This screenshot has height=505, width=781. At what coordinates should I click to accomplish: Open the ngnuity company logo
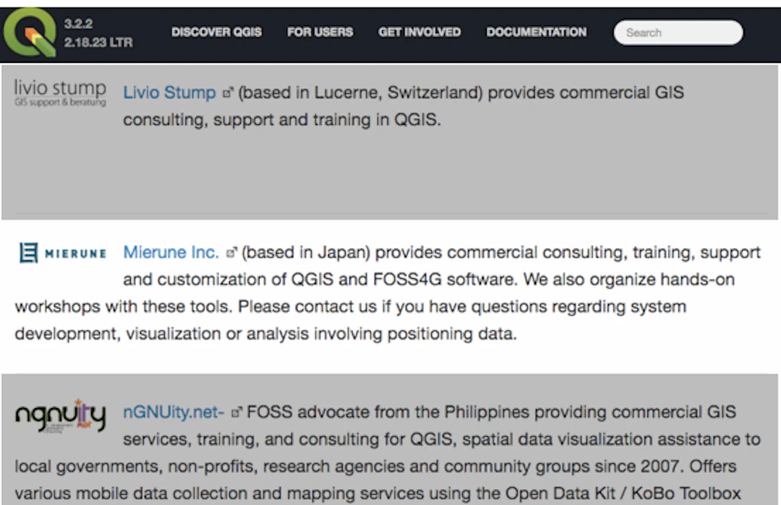point(60,416)
